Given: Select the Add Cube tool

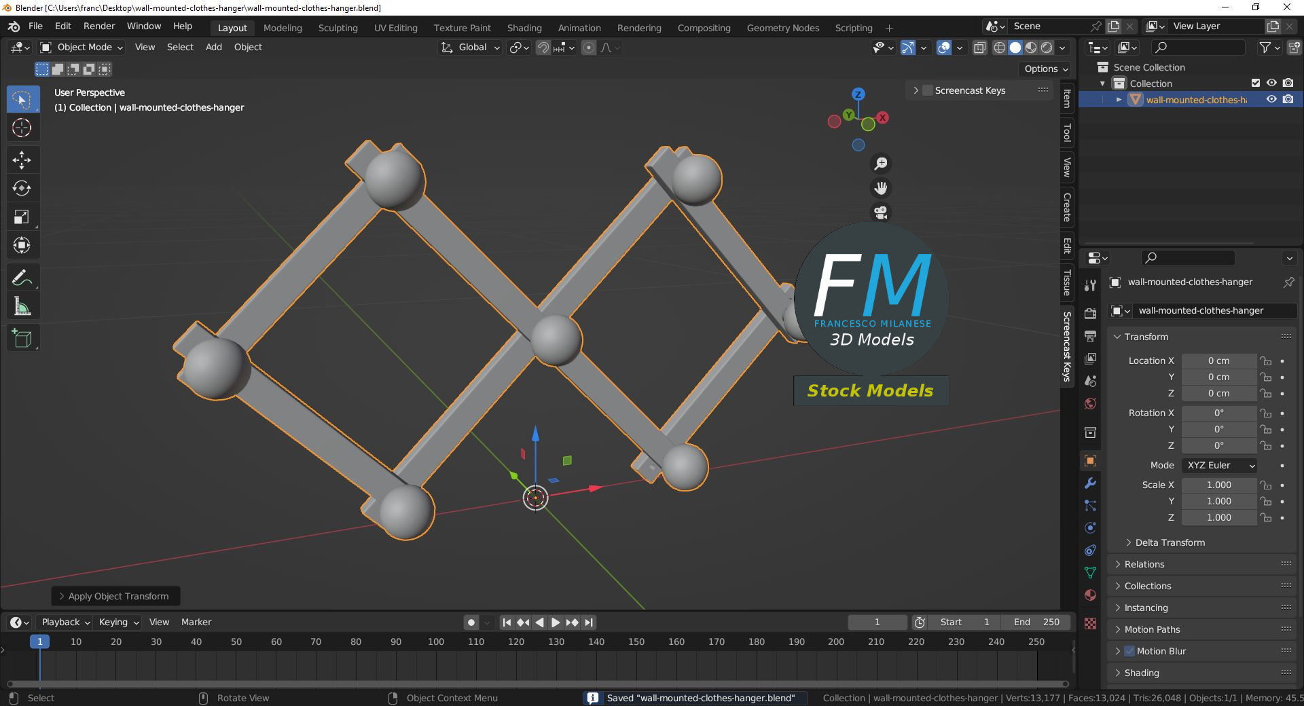Looking at the screenshot, I should coord(22,338).
